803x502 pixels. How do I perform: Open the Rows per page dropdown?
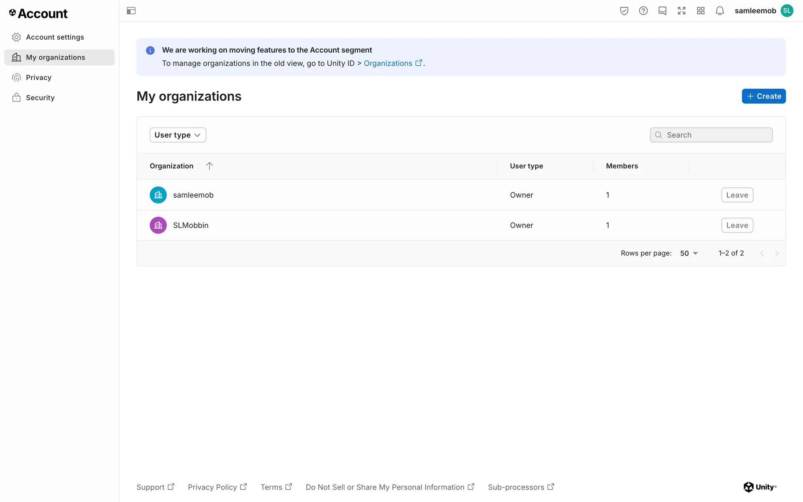(689, 254)
